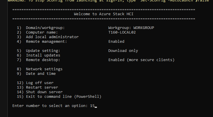Click Enabled (more secure clients) value
This screenshot has width=213, height=117.
click(x=141, y=60)
